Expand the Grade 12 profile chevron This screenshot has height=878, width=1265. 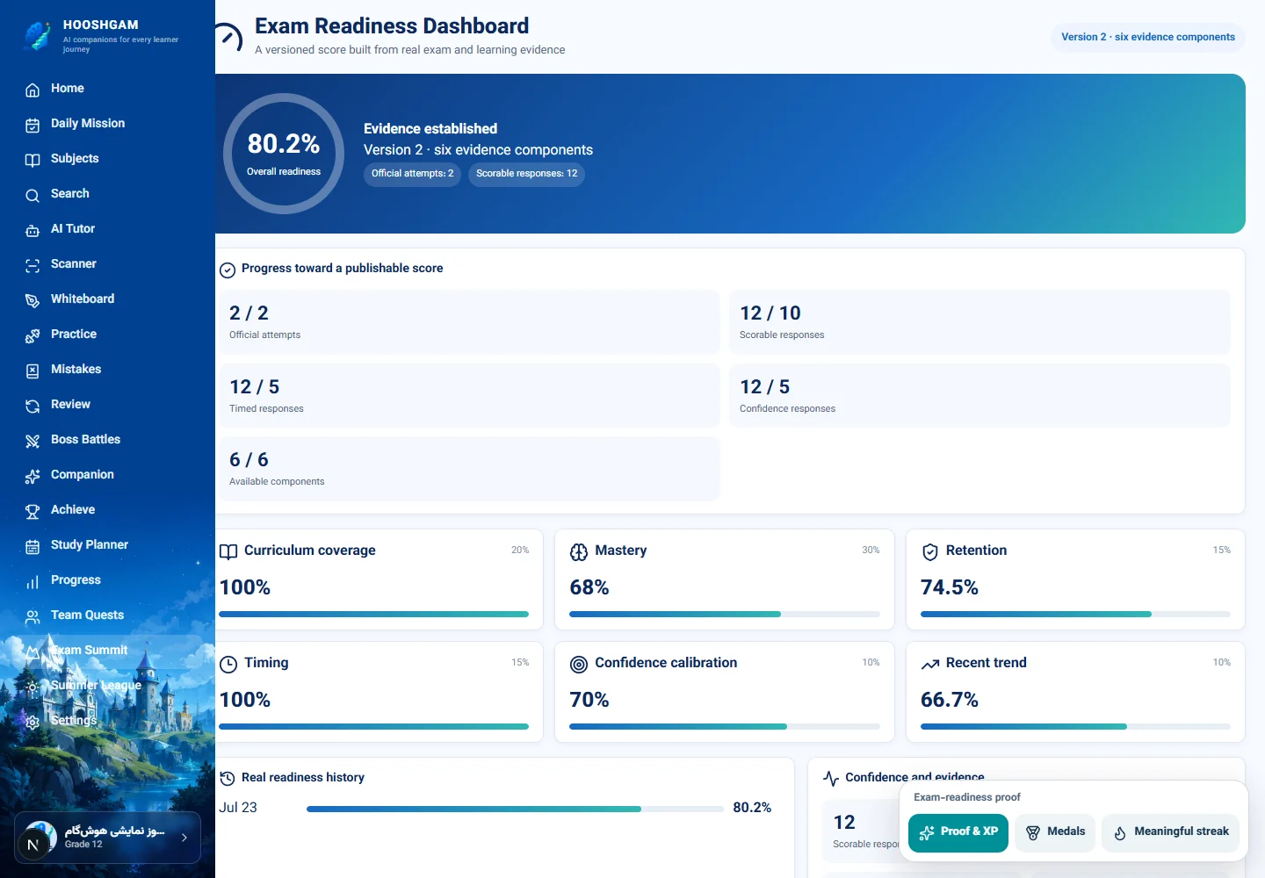[x=184, y=838]
